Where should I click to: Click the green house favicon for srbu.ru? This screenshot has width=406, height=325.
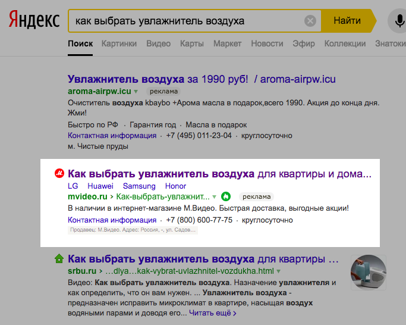[x=59, y=258]
